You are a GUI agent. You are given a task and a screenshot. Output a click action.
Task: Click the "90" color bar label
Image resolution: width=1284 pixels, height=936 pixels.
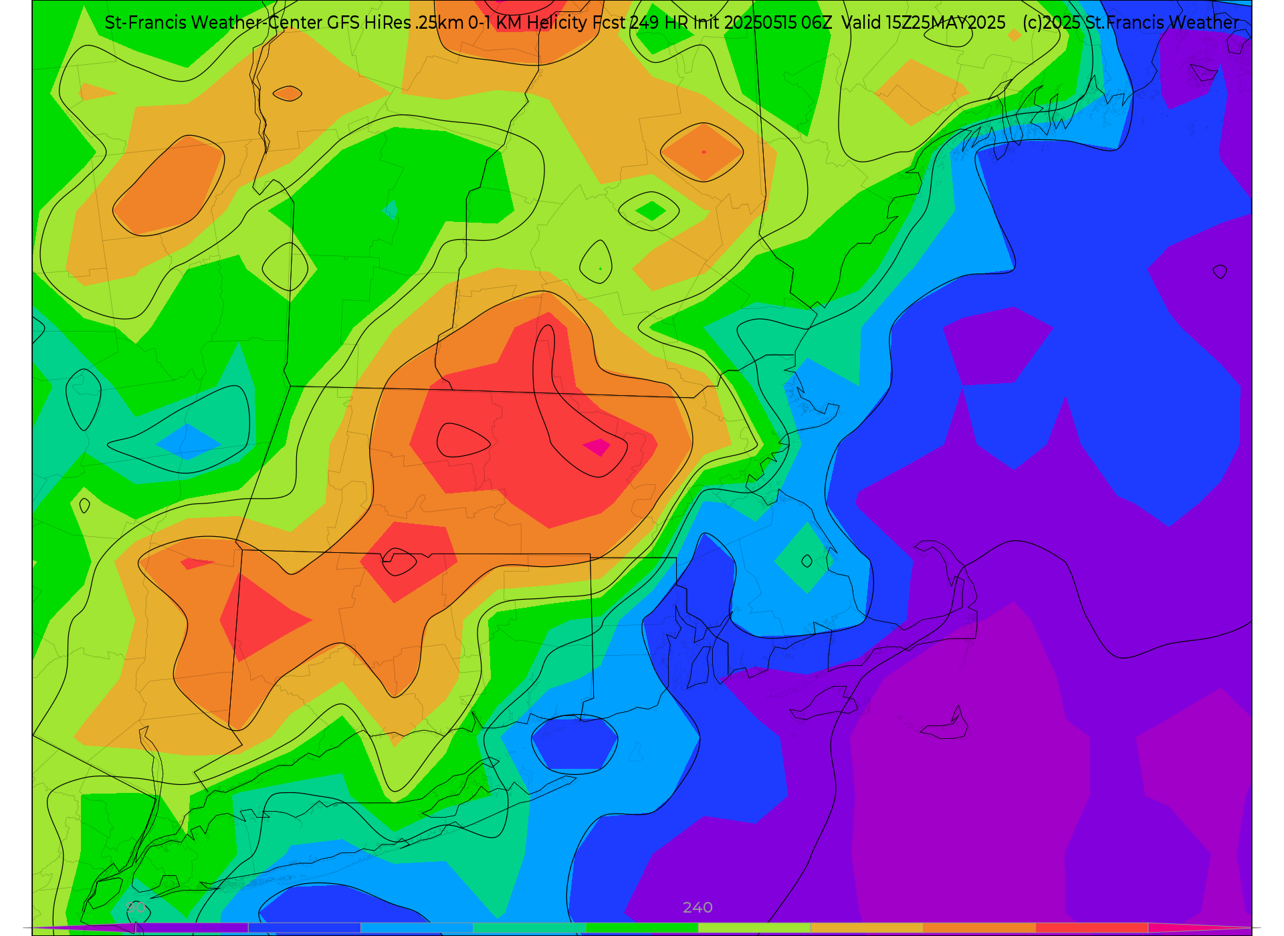click(x=136, y=907)
